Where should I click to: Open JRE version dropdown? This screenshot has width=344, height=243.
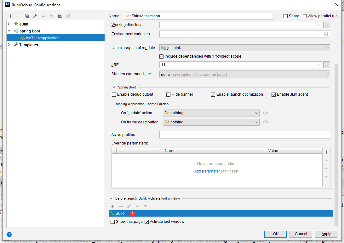(319, 65)
